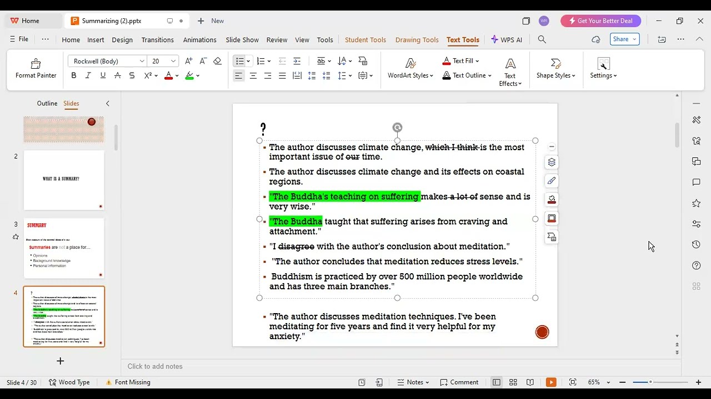Decrease indent level

[x=282, y=61]
